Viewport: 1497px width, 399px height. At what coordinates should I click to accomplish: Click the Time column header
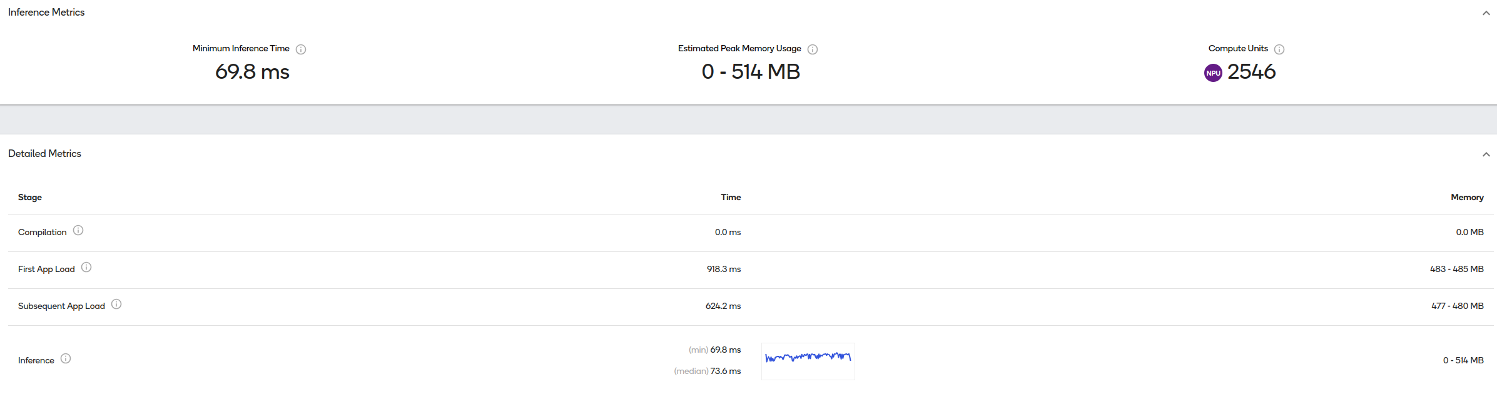click(731, 197)
